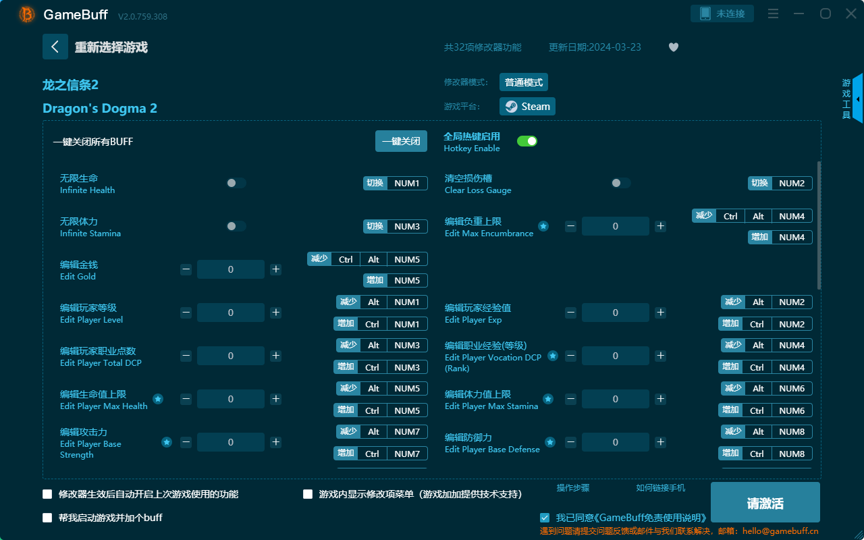Click the phone connection status icon
The image size is (864, 540).
[705, 13]
